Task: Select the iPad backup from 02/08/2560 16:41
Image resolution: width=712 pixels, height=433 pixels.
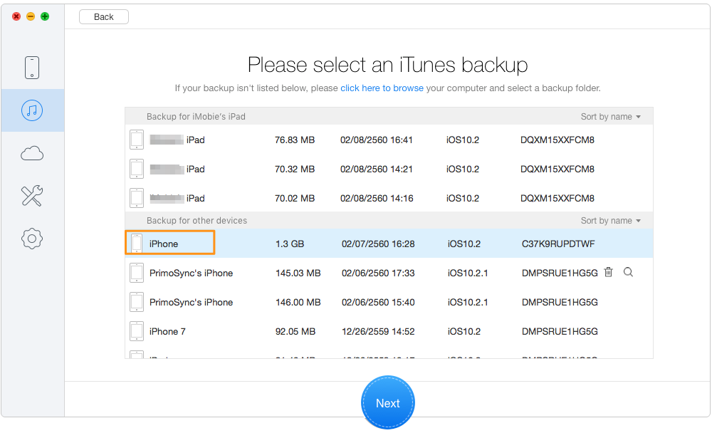Action: 389,140
